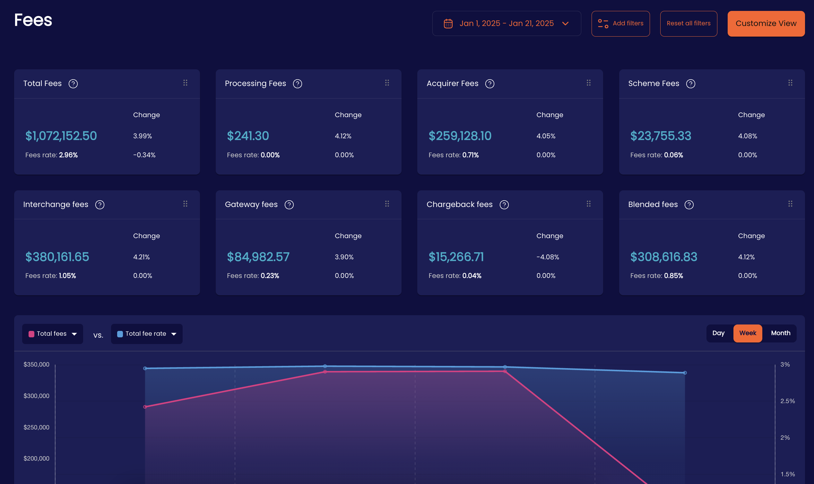The height and width of the screenshot is (484, 814).
Task: Click the help icon beside Chargeback fees
Action: [x=504, y=205]
